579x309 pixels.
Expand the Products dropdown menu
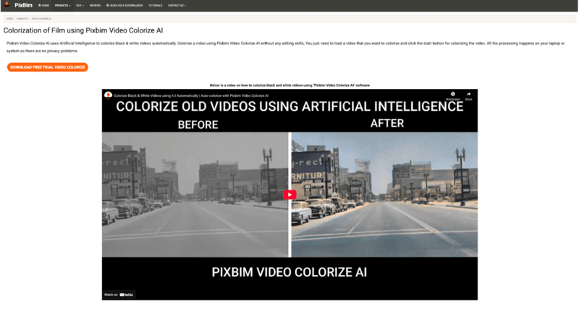(x=63, y=5)
